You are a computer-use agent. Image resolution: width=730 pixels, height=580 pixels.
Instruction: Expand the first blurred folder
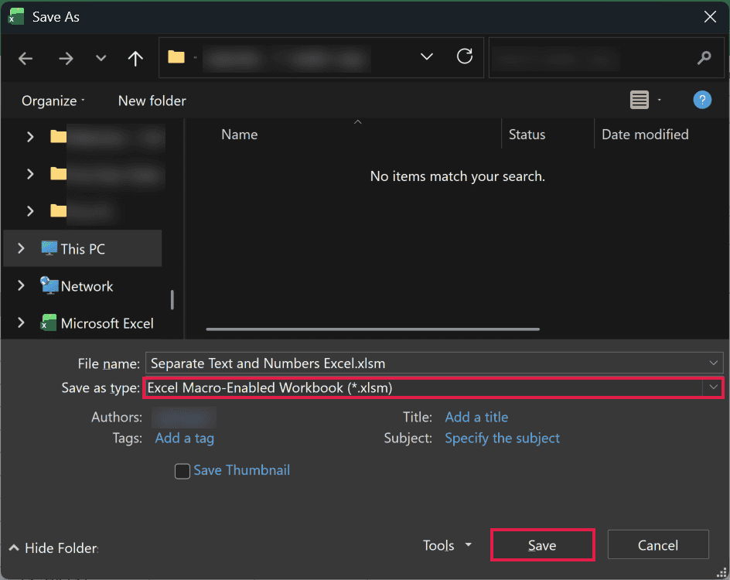[x=30, y=137]
